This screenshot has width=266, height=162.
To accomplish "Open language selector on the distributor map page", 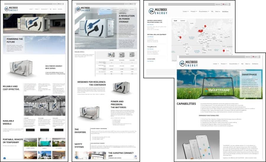I will [x=226, y=4].
